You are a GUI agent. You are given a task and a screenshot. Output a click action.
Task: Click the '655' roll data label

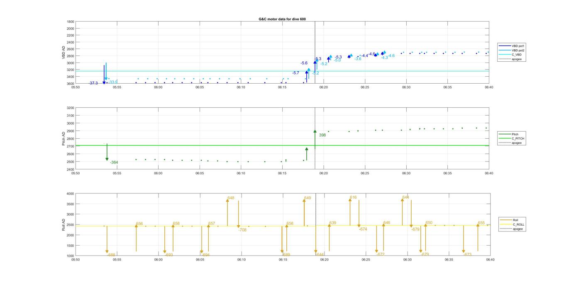[x=481, y=223]
